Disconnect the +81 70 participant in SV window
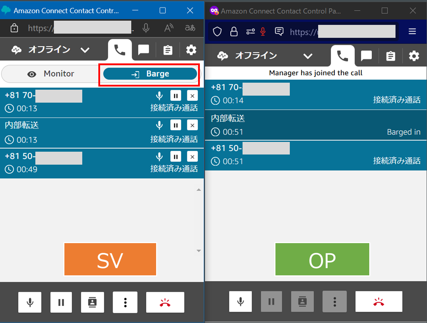Image resolution: width=427 pixels, height=323 pixels. 192,96
